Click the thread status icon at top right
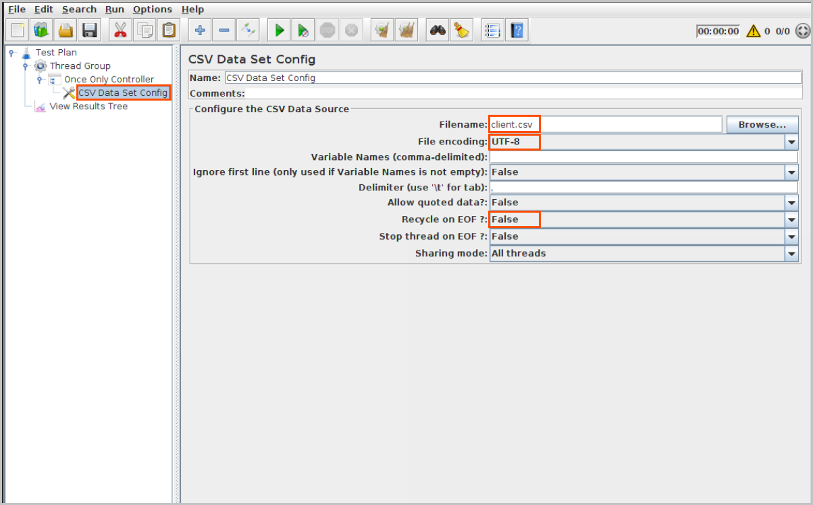 point(802,31)
